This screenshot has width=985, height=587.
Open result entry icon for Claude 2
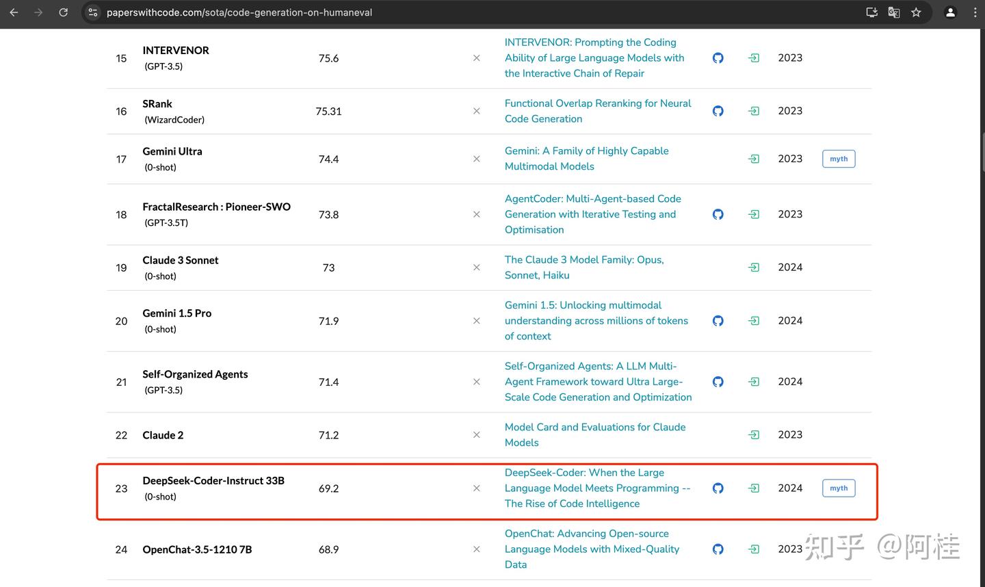[754, 435]
